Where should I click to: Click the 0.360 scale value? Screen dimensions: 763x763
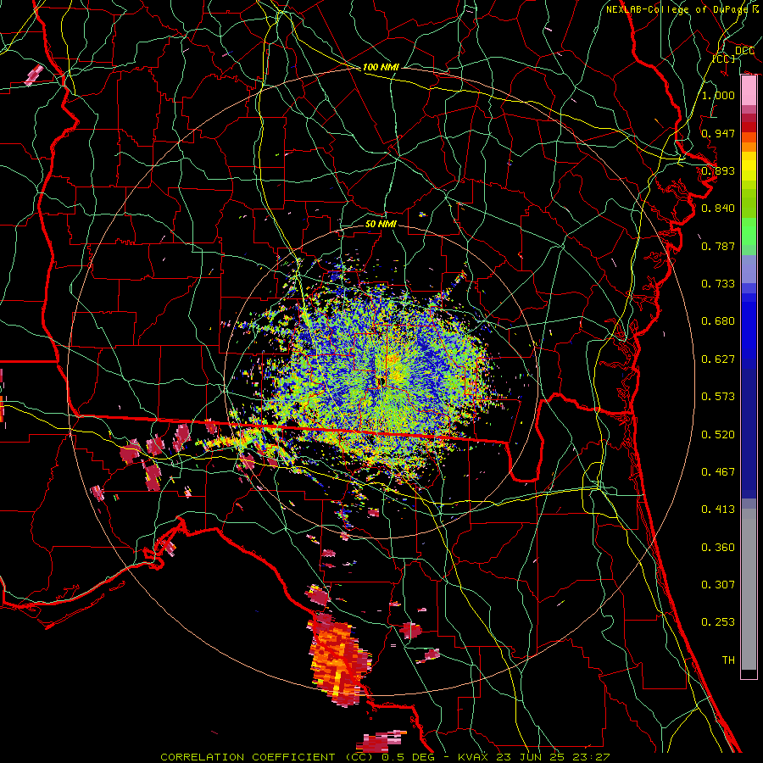click(x=718, y=548)
